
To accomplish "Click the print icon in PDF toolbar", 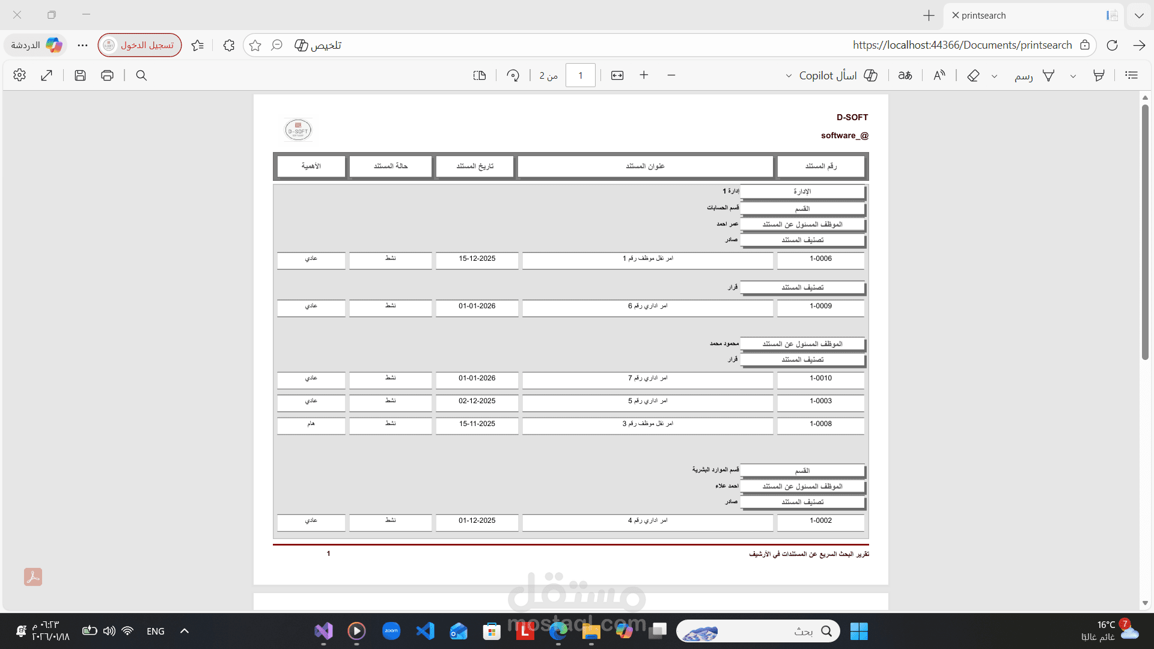I will [107, 75].
